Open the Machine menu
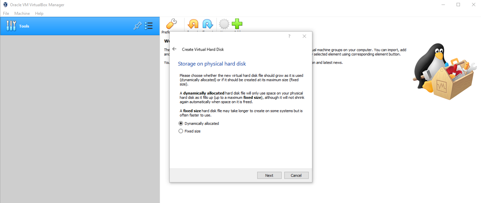The width and height of the screenshot is (481, 203). [x=22, y=13]
